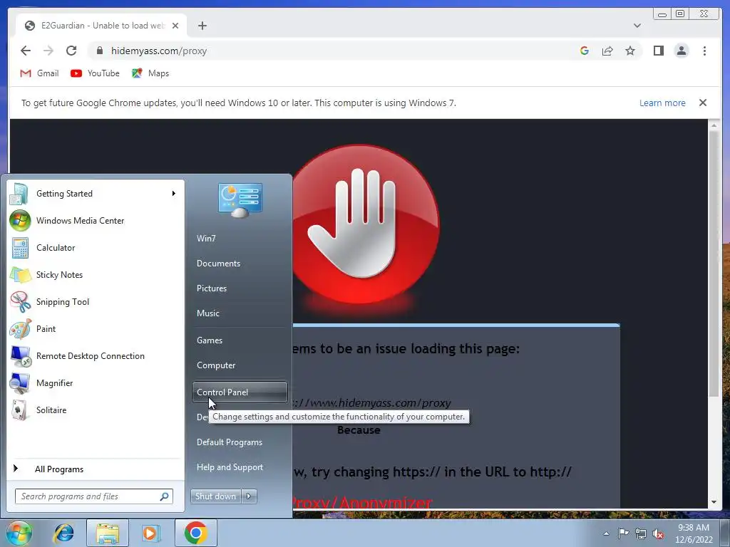Click the Search programs and files box
Image resolution: width=730 pixels, height=547 pixels.
94,496
